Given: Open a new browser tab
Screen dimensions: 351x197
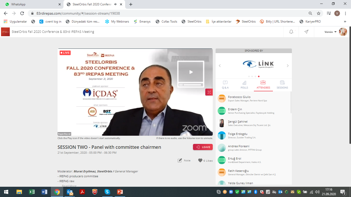Looking at the screenshot, I should coord(131,4).
